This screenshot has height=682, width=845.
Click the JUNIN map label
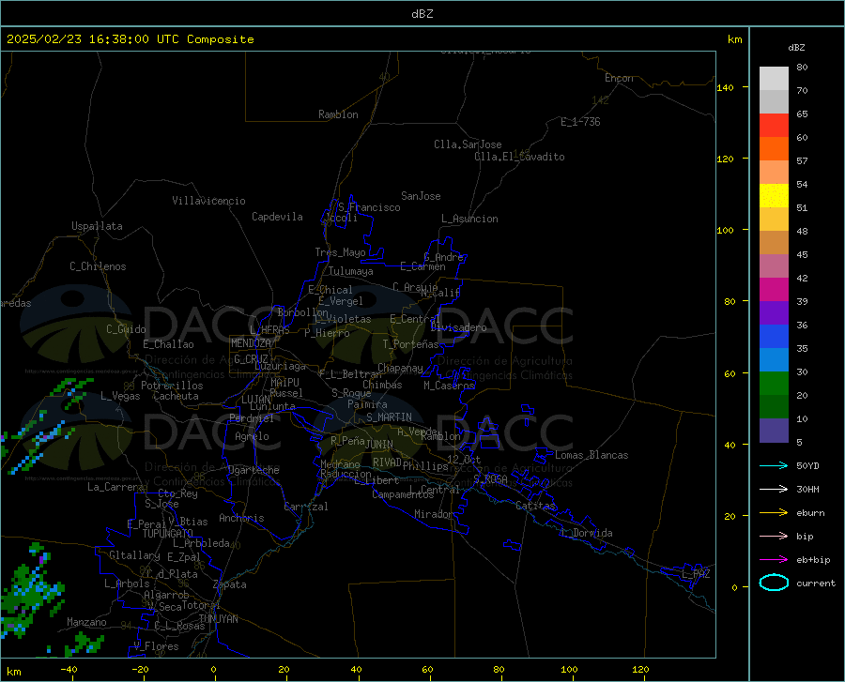pos(379,444)
